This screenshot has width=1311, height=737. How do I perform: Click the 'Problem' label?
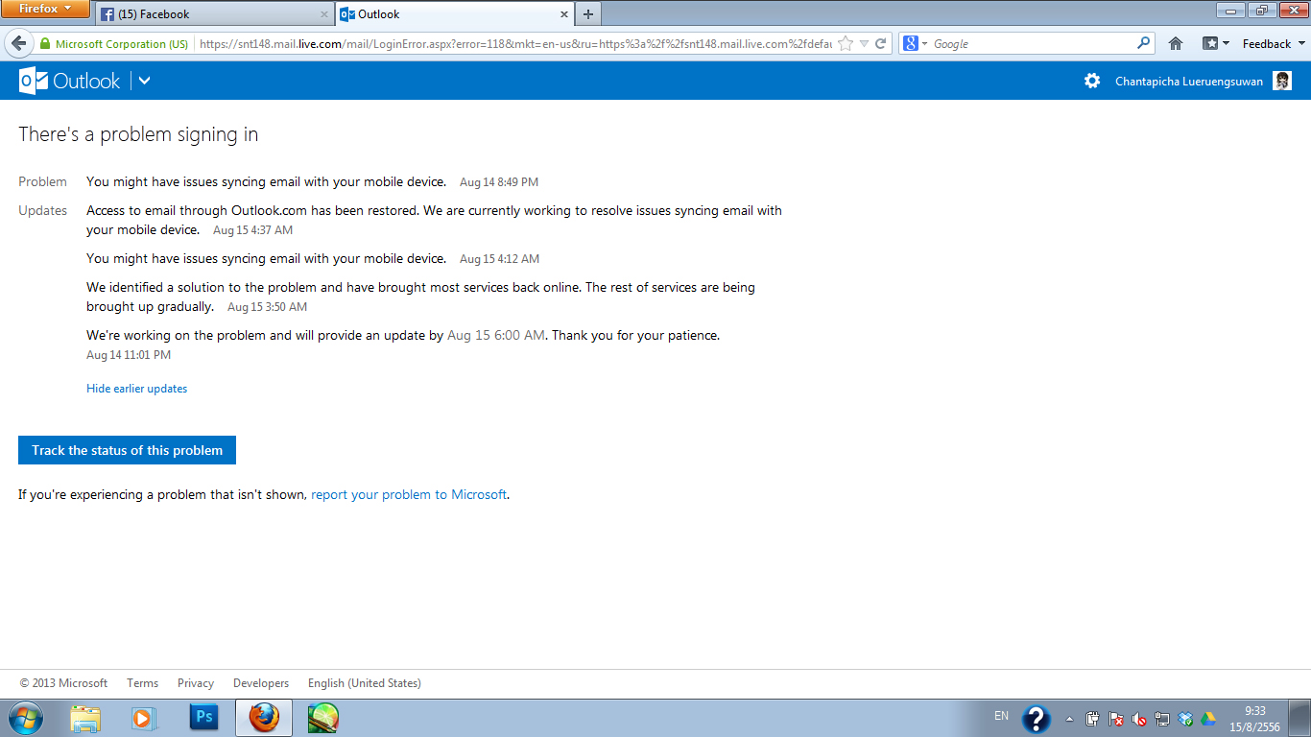coord(42,182)
